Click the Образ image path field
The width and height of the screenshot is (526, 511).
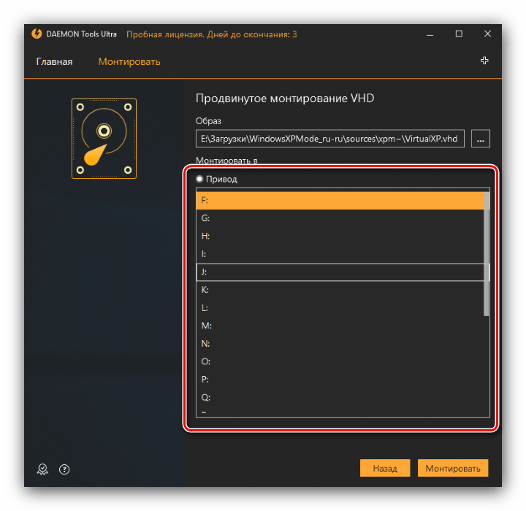tap(330, 139)
